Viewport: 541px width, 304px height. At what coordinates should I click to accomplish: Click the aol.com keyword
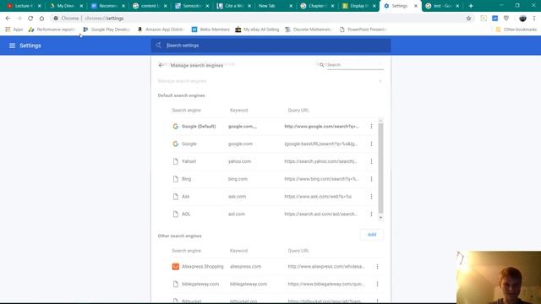237,214
